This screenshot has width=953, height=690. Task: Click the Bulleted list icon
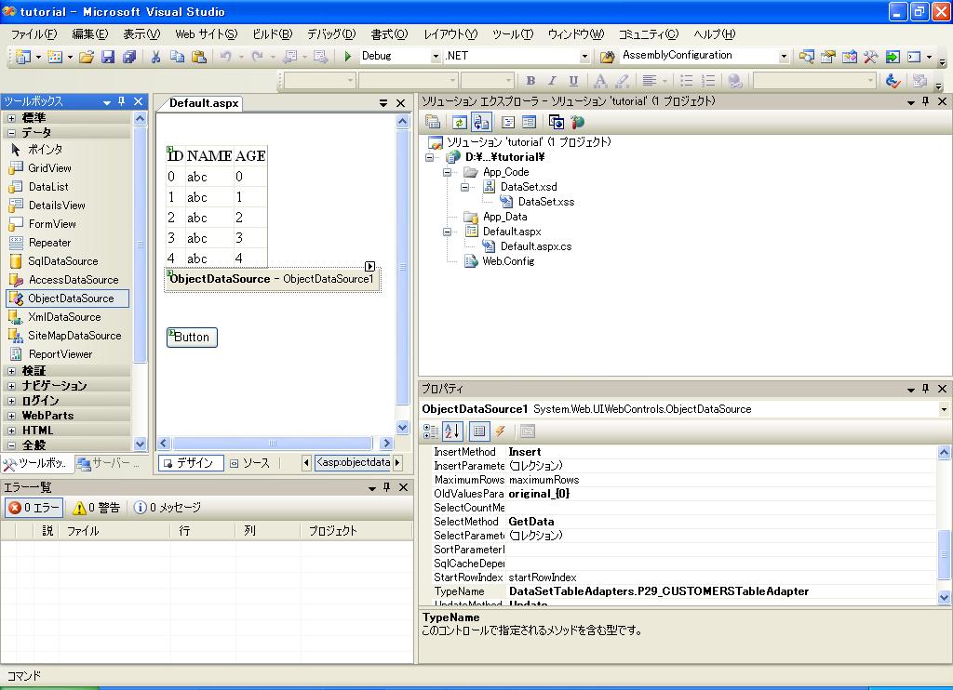(686, 80)
